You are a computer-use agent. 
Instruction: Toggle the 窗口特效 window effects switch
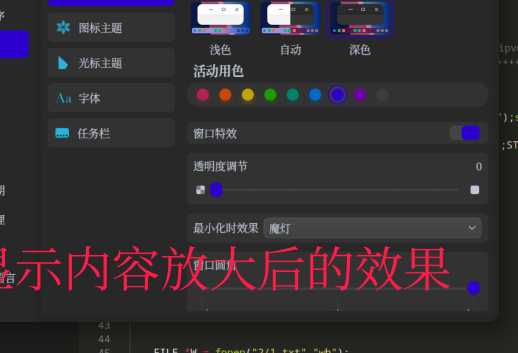465,133
